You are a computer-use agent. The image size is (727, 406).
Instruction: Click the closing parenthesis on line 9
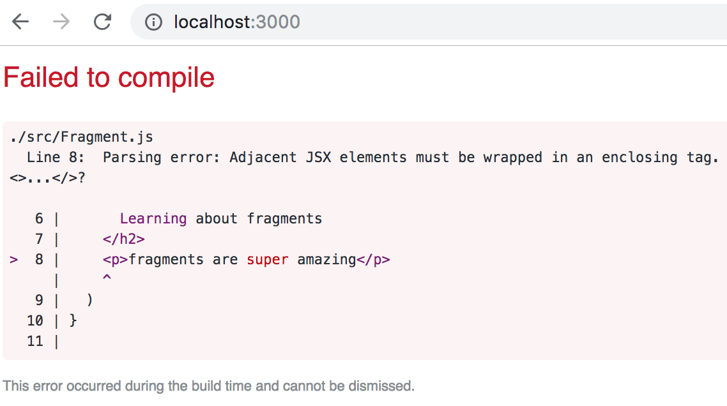(90, 300)
